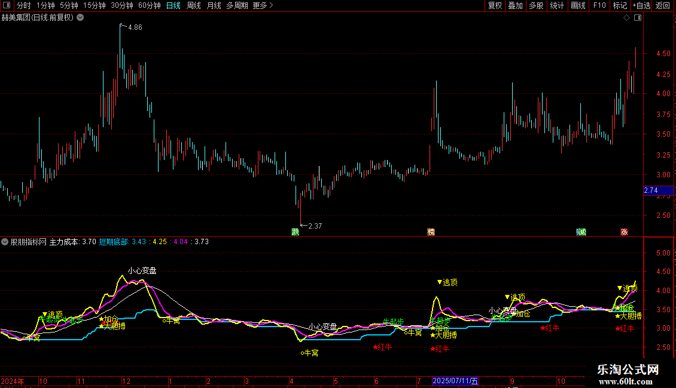
Task: Expand the 更多 more periods menu
Action: point(263,5)
